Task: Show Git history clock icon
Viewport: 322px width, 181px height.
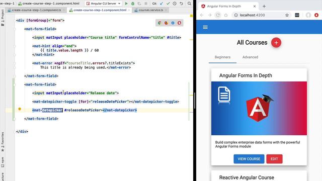Action: pyautogui.click(x=175, y=4)
